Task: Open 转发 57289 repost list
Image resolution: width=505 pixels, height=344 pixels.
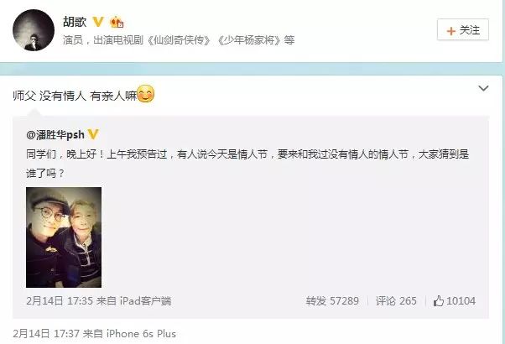Action: tap(332, 301)
